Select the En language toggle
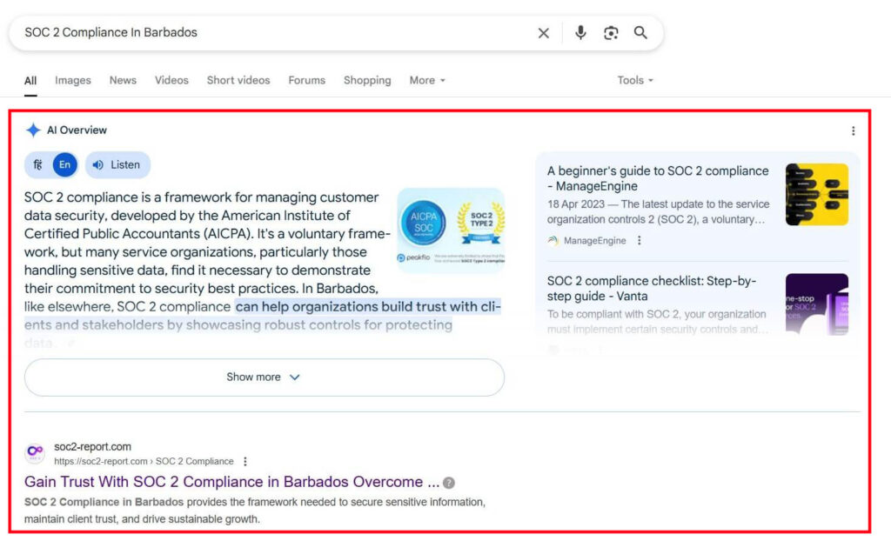This screenshot has width=891, height=541. coord(64,164)
